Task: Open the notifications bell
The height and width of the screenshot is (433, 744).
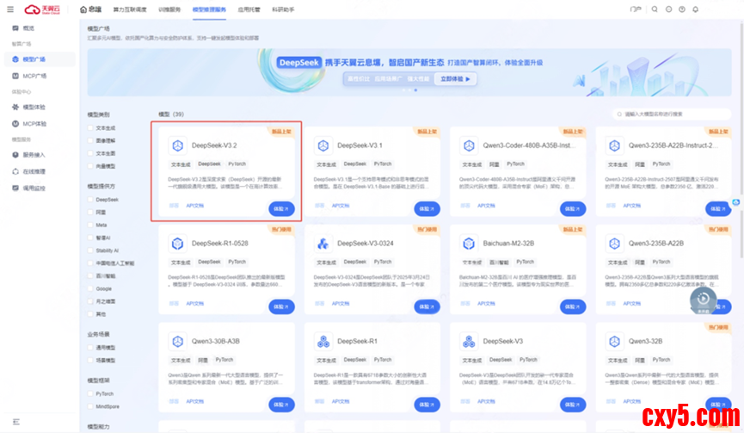Action: click(x=695, y=9)
